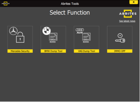Click the open padlock icon
The height and width of the screenshot is (102, 140).
(x=20, y=37)
